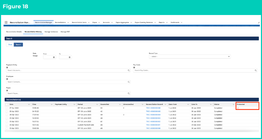This screenshot has width=262, height=139.
Task: Open the Unreconciled column header menu
Action: tap(142, 104)
